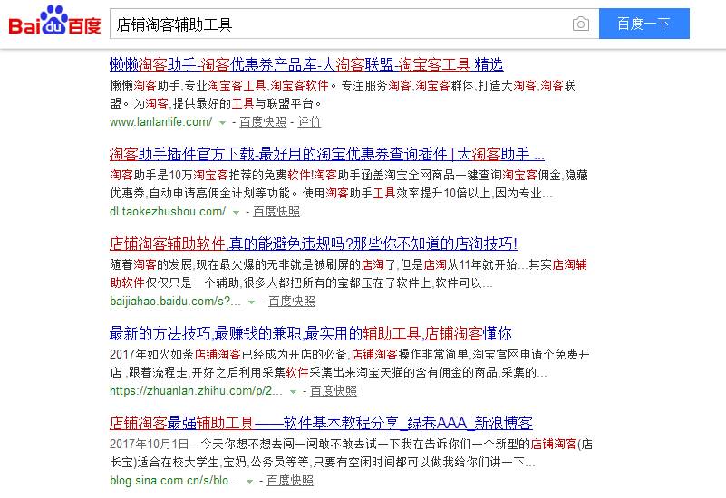Image resolution: width=726 pixels, height=498 pixels.
Task: Expand dropdown arrow beside dl.taokezhushou.com
Action: (236, 213)
